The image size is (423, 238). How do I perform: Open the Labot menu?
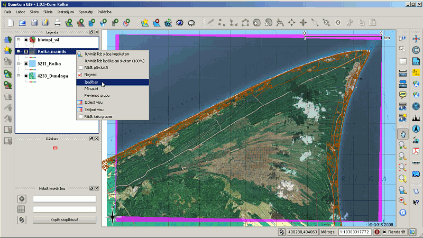pos(20,12)
